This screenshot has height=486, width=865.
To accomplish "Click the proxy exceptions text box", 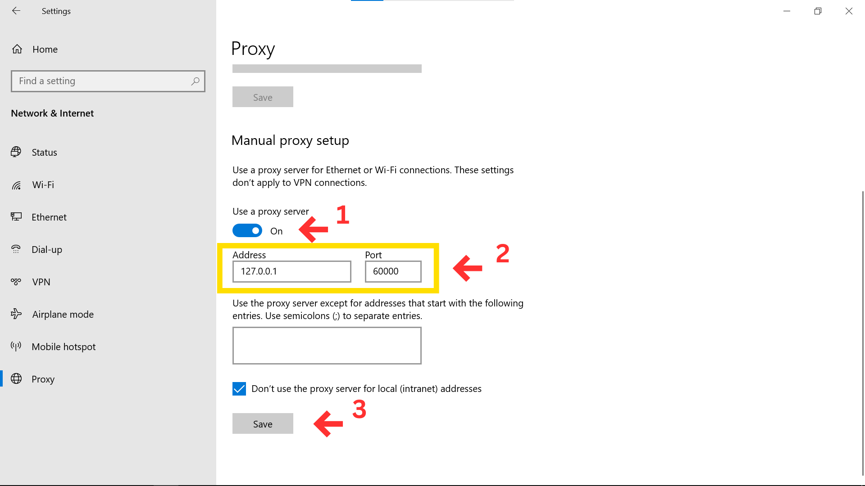I will (x=327, y=346).
